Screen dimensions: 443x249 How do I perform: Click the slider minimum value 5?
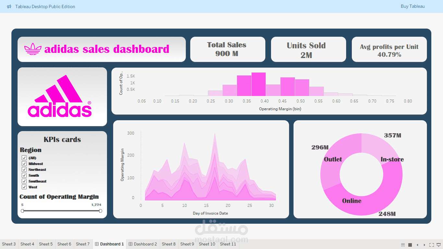tap(22, 205)
